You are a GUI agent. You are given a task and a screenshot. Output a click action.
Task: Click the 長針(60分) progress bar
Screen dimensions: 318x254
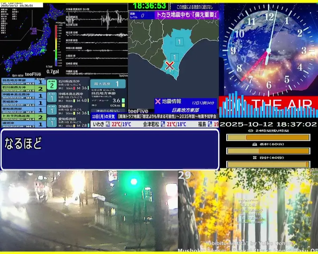click(x=268, y=151)
